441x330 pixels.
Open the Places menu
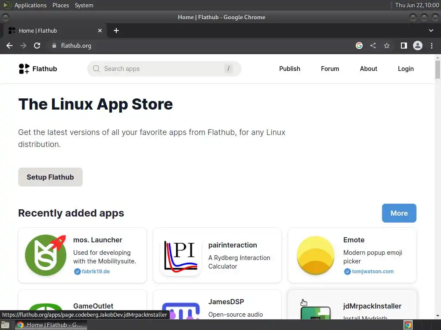click(x=61, y=5)
